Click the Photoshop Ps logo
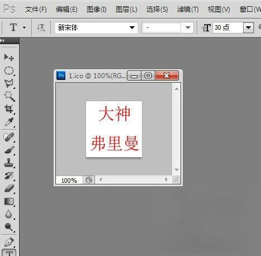 (x=10, y=9)
